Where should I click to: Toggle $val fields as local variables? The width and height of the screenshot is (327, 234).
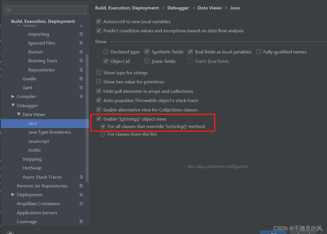[190, 51]
